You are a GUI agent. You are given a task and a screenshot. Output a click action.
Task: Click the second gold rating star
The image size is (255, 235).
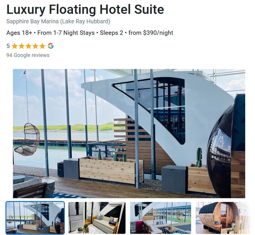(x=22, y=46)
